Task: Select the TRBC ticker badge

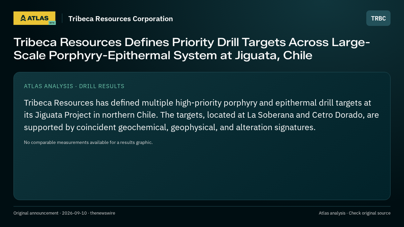Action: (x=378, y=18)
